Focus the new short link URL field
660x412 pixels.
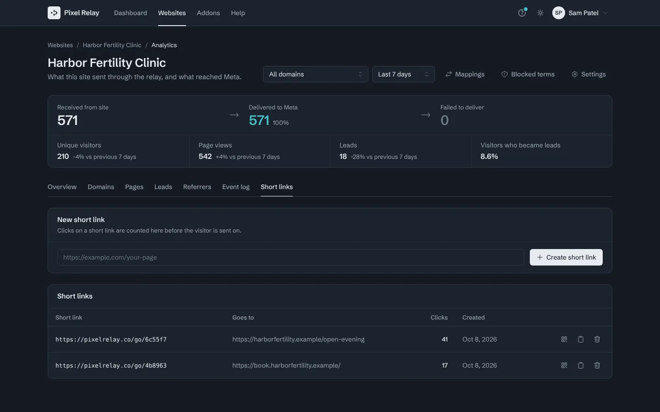pyautogui.click(x=291, y=257)
